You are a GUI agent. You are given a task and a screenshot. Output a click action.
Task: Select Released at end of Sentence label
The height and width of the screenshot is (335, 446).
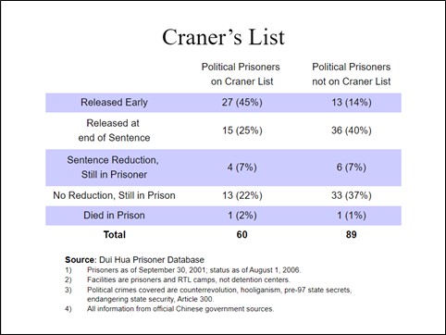click(114, 130)
